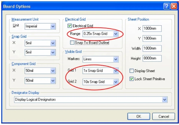Open Component Grid Y dropdown
This screenshot has width=179, height=125.
click(x=53, y=80)
